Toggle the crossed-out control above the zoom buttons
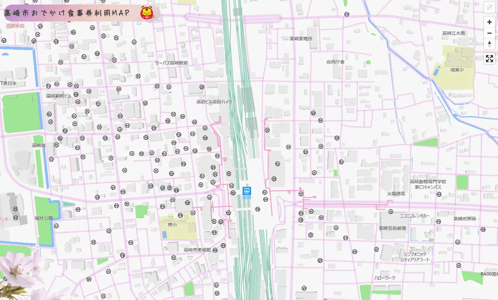The height and width of the screenshot is (300, 498). (x=489, y=7)
